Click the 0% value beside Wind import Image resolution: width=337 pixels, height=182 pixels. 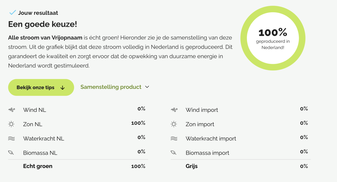click(304, 108)
